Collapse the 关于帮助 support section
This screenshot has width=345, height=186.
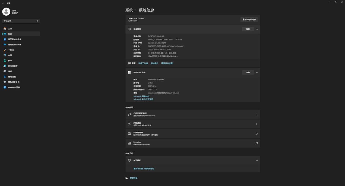pyautogui.click(x=257, y=160)
